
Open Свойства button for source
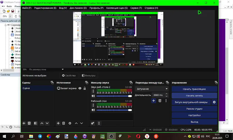pos(69,76)
